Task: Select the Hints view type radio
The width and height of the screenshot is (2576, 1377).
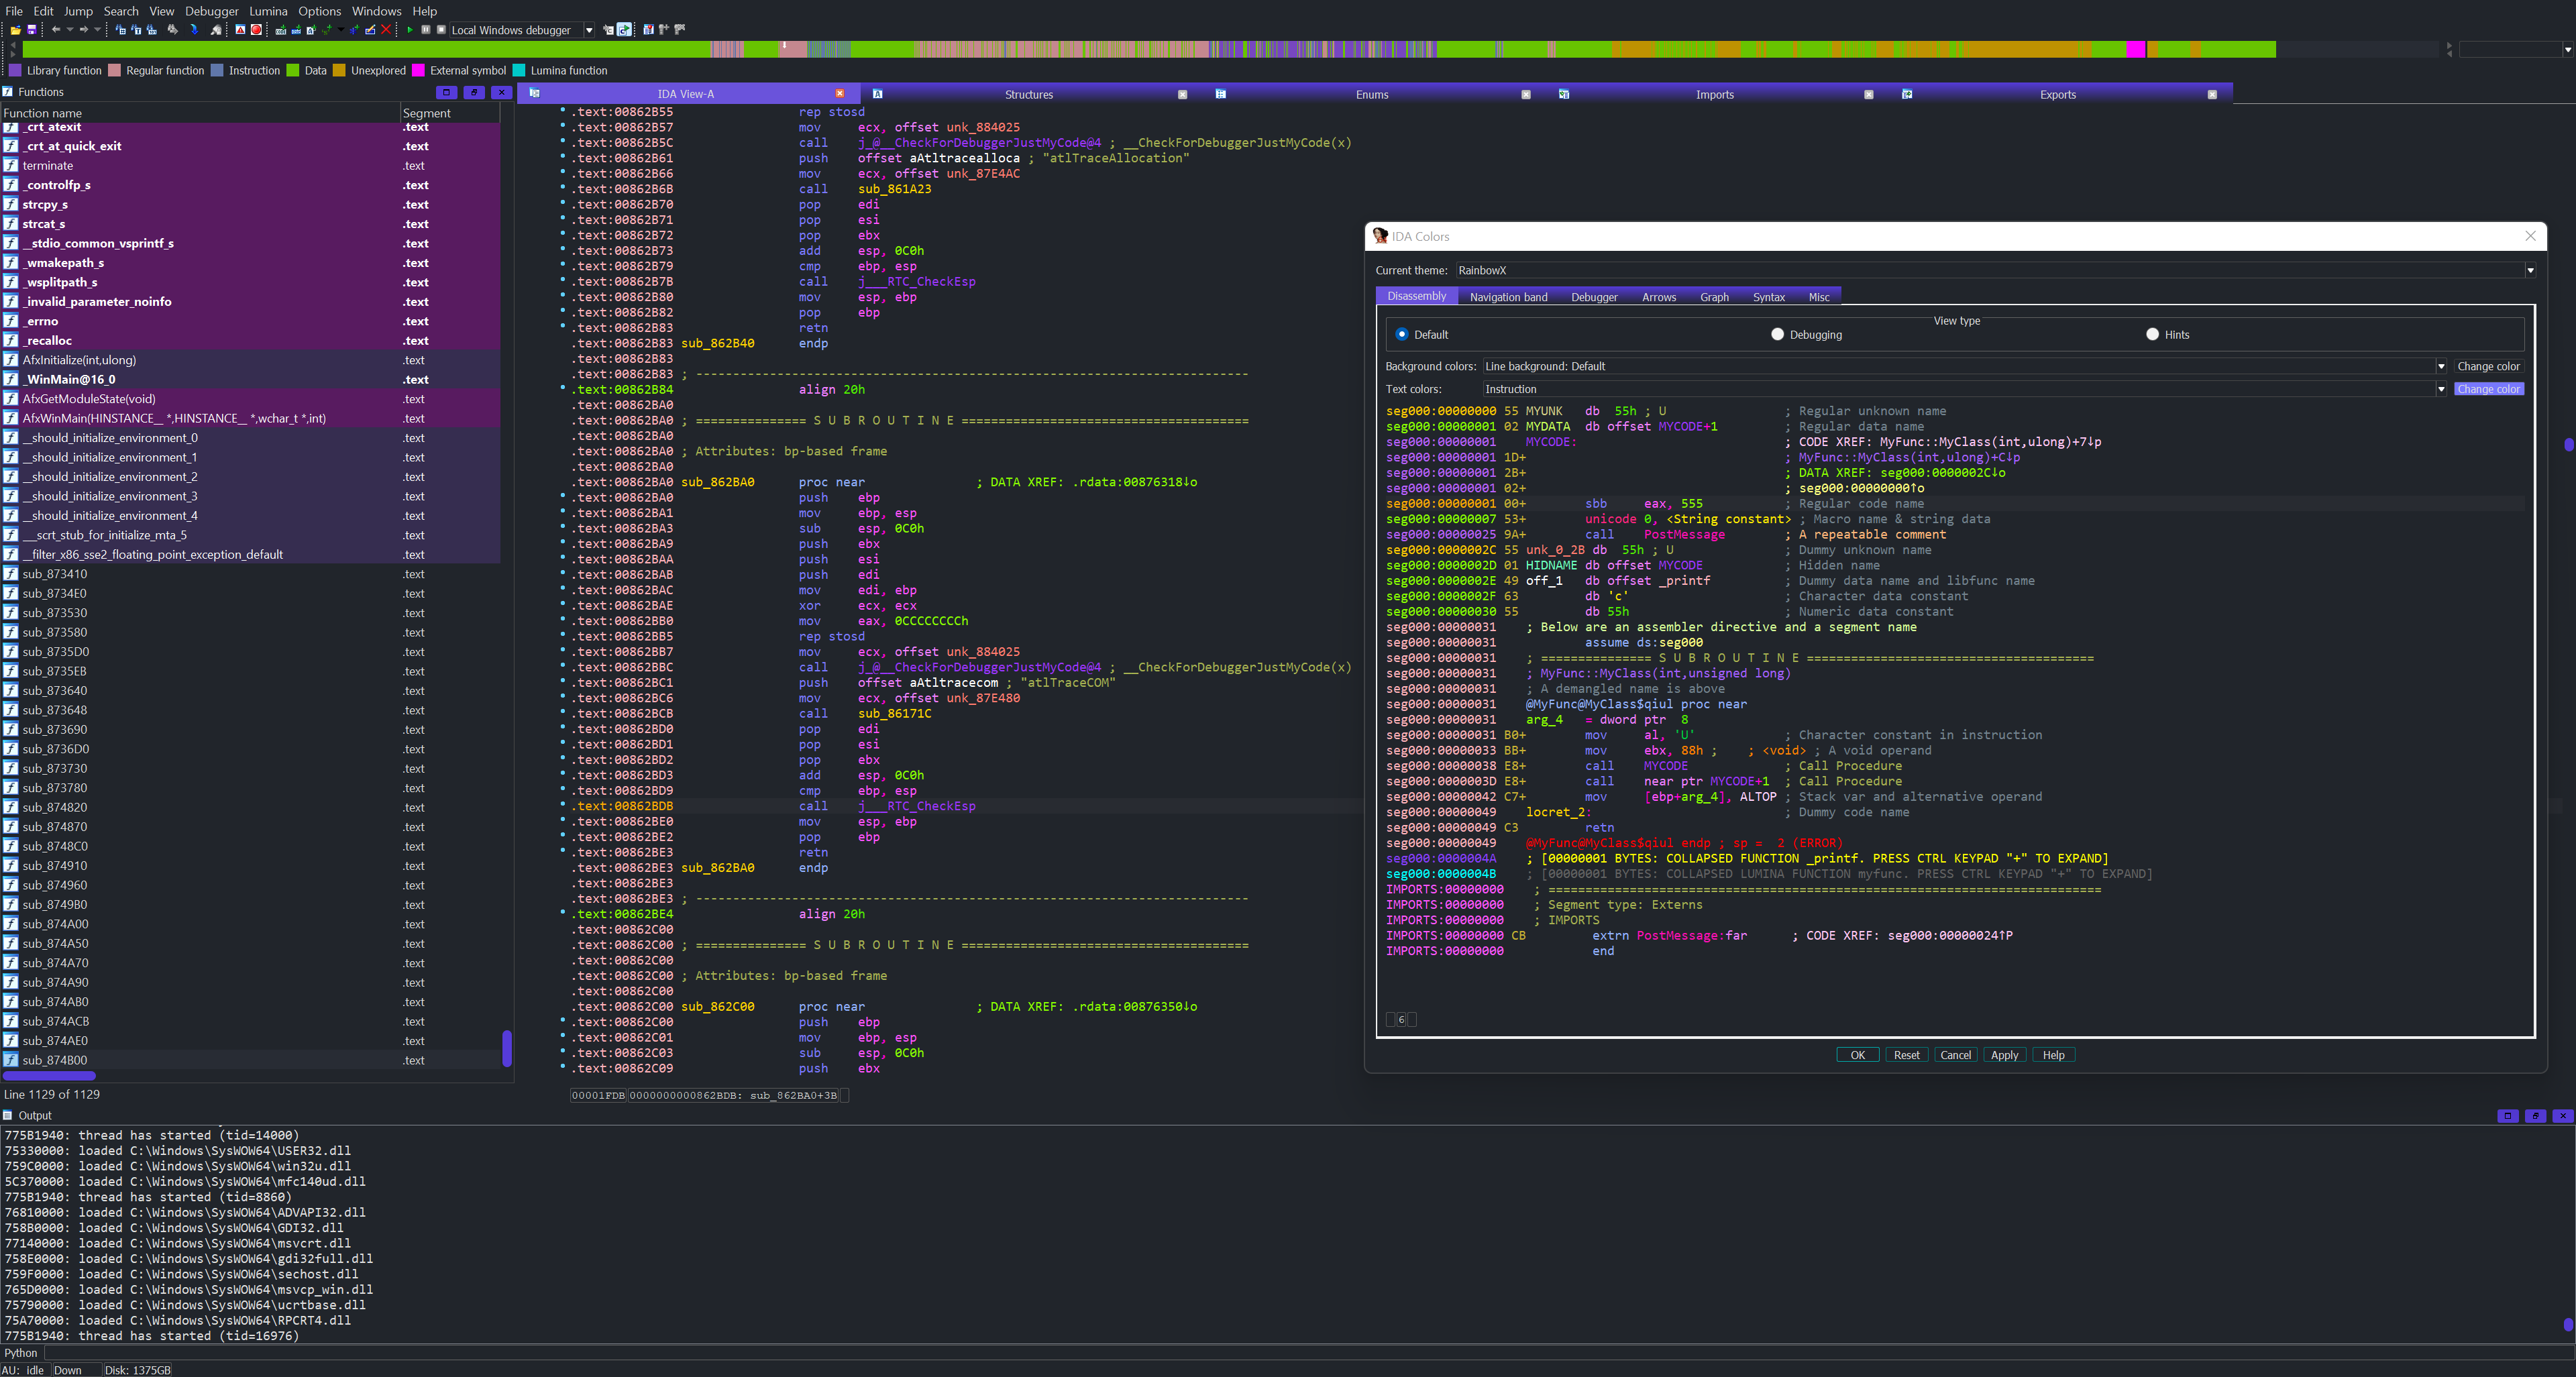Action: 2152,334
